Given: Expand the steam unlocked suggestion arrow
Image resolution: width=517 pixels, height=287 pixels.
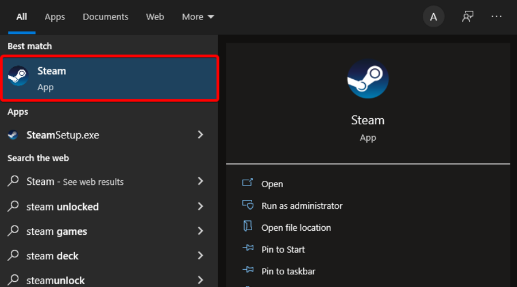Looking at the screenshot, I should 200,206.
